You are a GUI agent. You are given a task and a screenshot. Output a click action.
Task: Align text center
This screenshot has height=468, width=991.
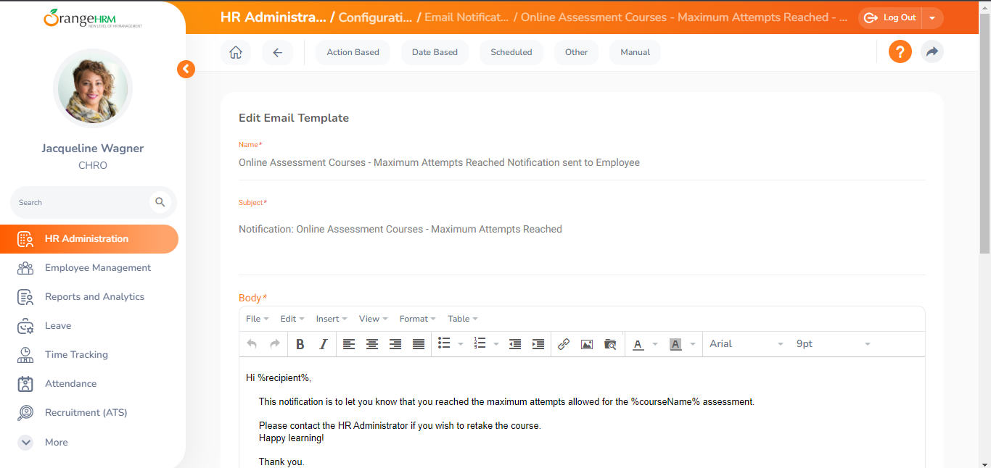[x=372, y=344]
